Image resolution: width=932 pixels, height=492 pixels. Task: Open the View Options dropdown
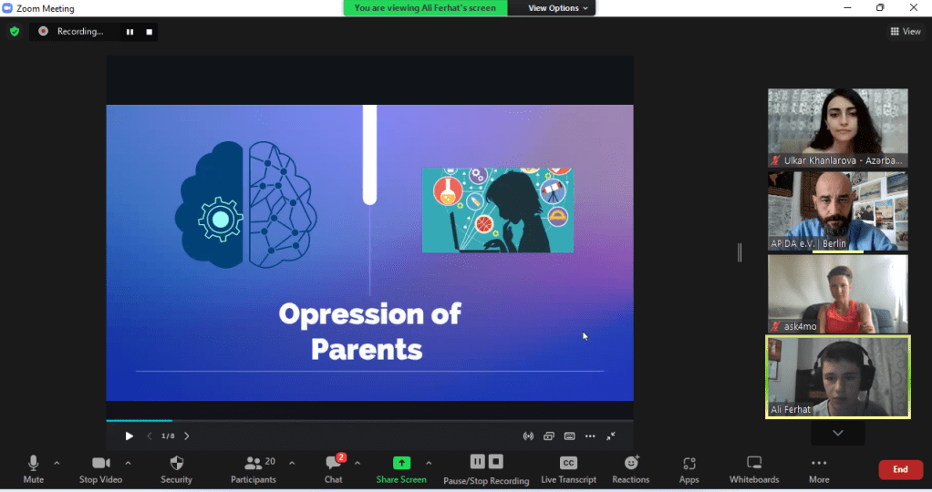tap(560, 8)
